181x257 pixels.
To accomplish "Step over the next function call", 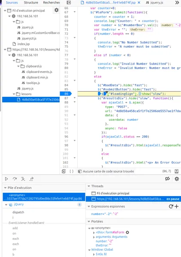I will [x=15, y=179].
